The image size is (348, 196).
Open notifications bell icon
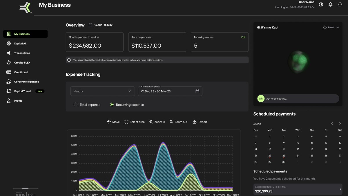330,5
